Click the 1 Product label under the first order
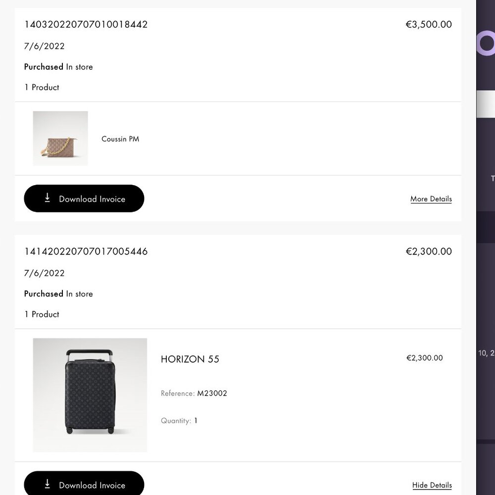 click(42, 87)
